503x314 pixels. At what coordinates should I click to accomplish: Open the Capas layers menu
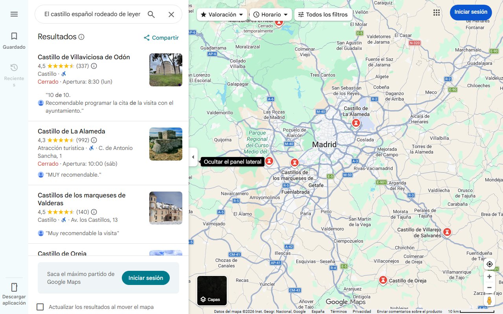point(212,290)
